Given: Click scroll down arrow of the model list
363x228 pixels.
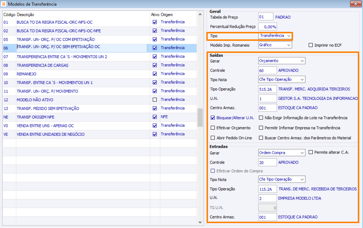Looking at the screenshot, I should click(200, 222).
